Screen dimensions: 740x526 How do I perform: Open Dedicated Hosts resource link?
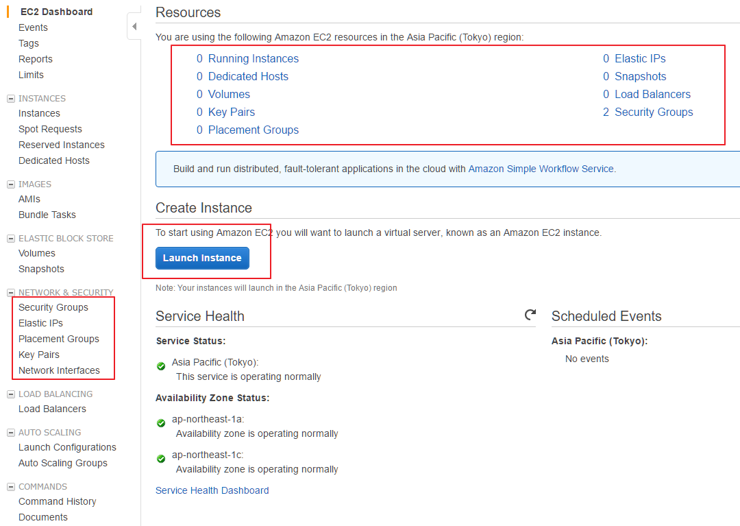click(248, 77)
